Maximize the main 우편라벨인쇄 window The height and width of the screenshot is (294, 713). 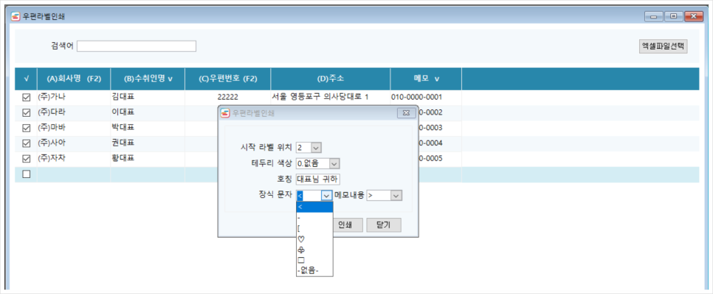(673, 17)
